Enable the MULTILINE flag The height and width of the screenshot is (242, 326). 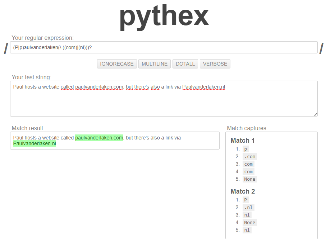(x=155, y=64)
